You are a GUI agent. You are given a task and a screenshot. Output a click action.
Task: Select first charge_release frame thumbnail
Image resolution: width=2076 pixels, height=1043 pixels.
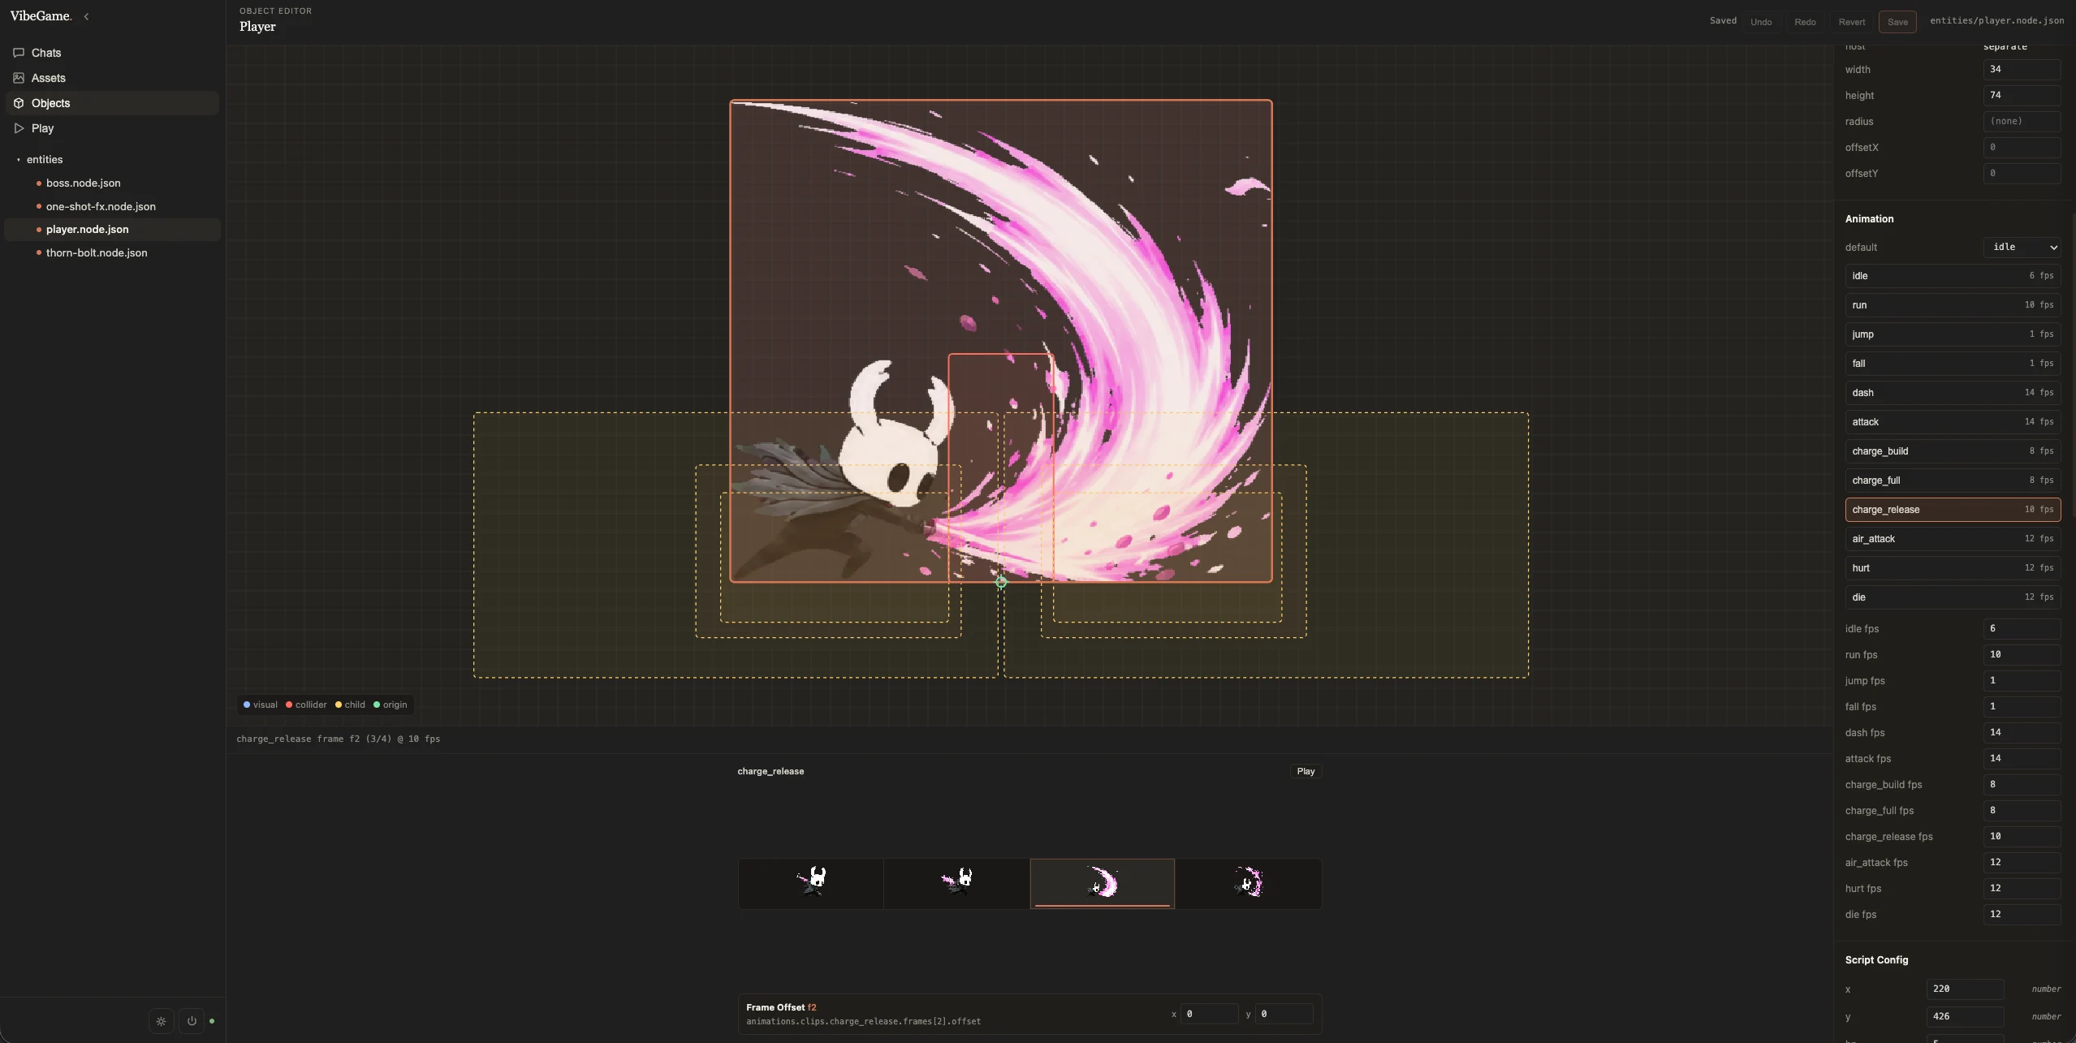(x=811, y=884)
